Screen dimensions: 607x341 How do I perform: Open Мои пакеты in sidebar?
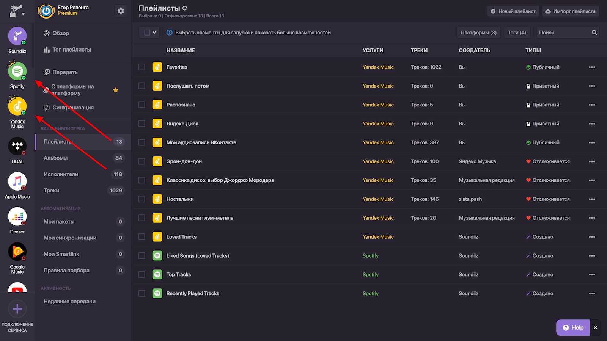point(83,222)
